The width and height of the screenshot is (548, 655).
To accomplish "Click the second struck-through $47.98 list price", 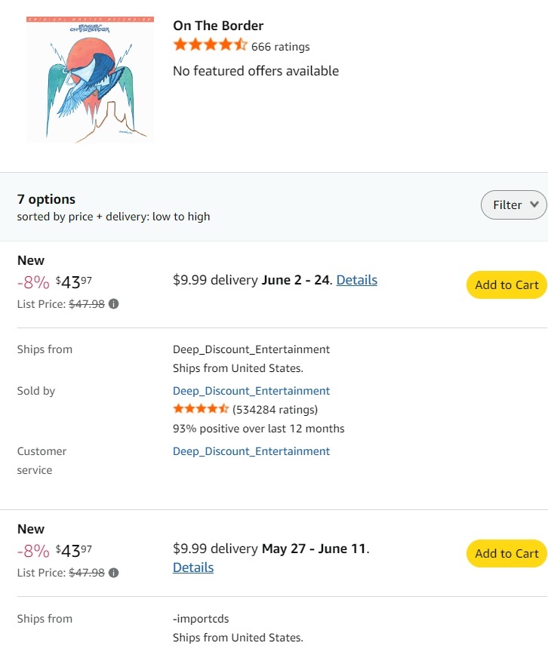I will (x=87, y=573).
